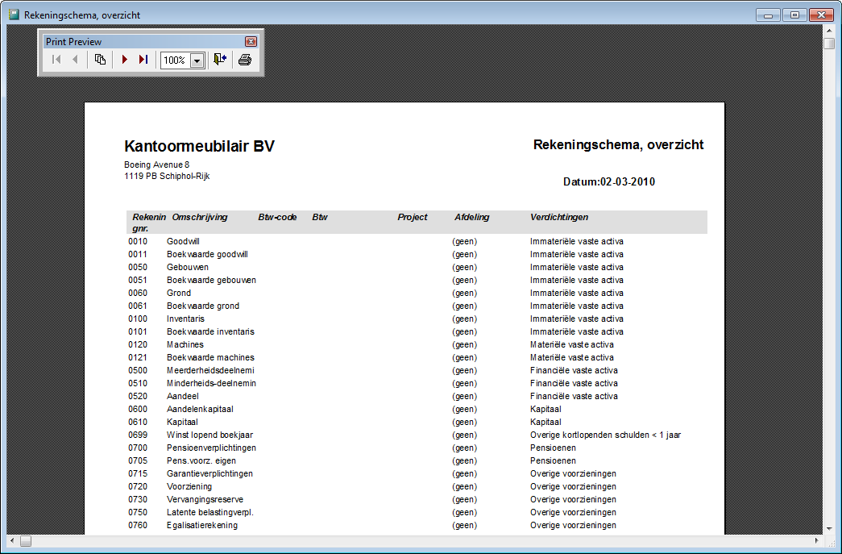Close preview with the door icon
842x554 pixels.
coord(220,60)
